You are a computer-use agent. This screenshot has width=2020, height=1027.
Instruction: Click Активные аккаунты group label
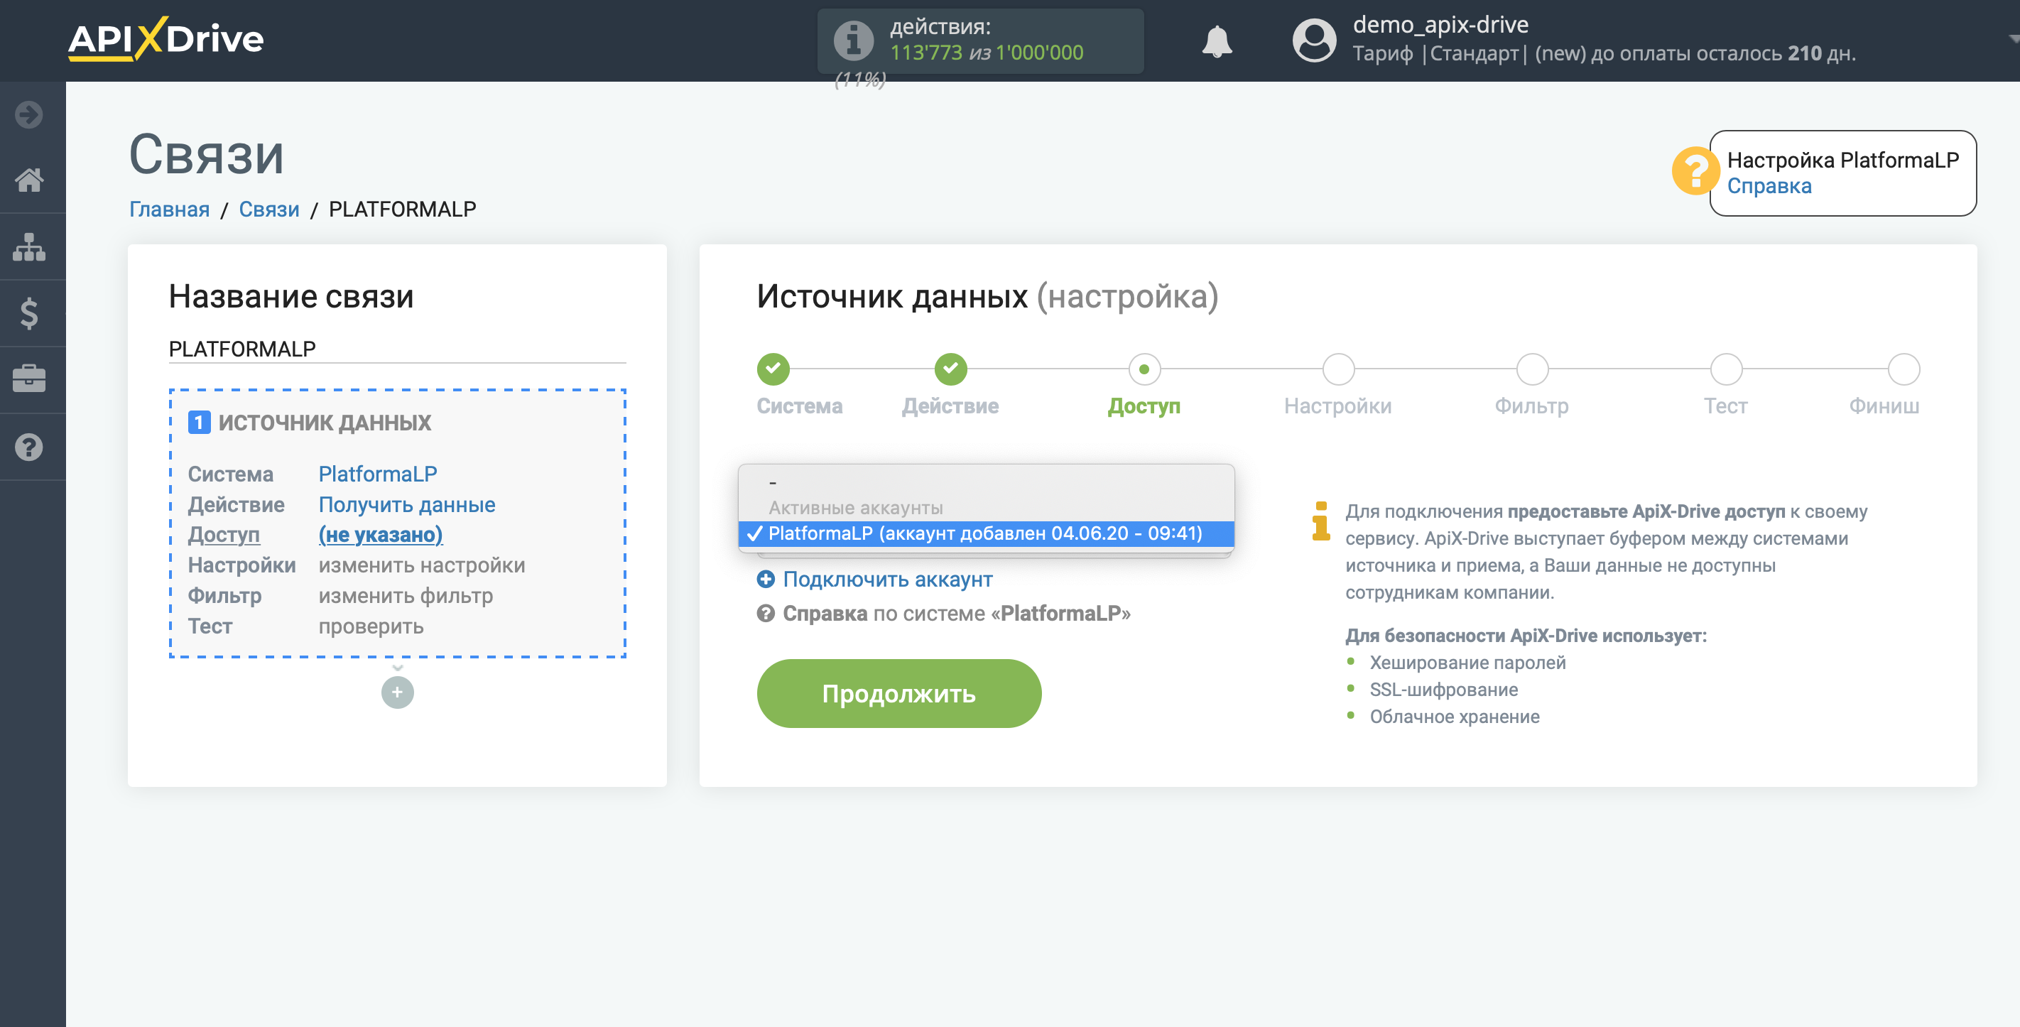click(x=856, y=507)
